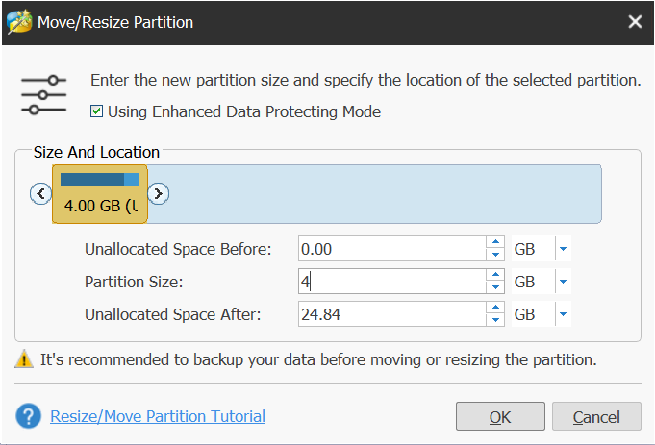Click the blue help question mark icon
The image size is (655, 445).
tap(30, 416)
